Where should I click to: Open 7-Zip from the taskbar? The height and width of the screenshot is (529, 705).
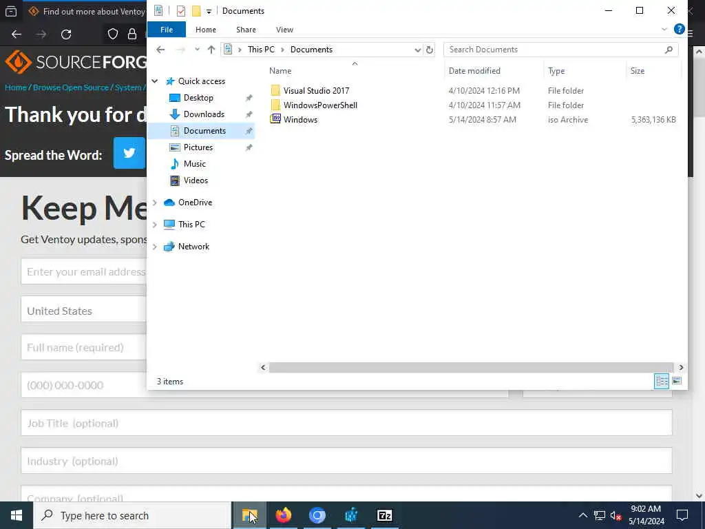point(384,515)
